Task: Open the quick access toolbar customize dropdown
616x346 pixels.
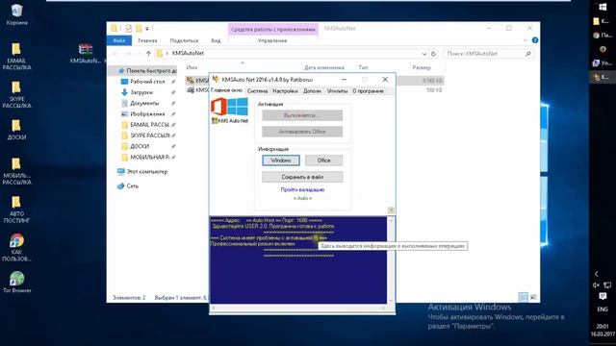Action: tap(147, 29)
